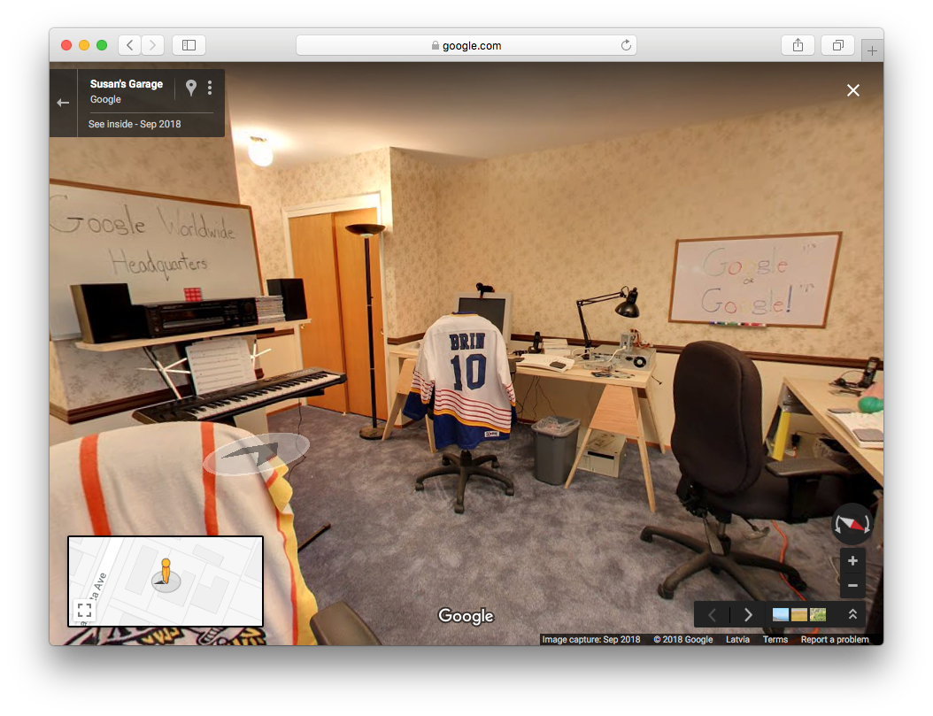The image size is (933, 716).
Task: Click the orange Pegman on the minimap
Action: tap(166, 571)
